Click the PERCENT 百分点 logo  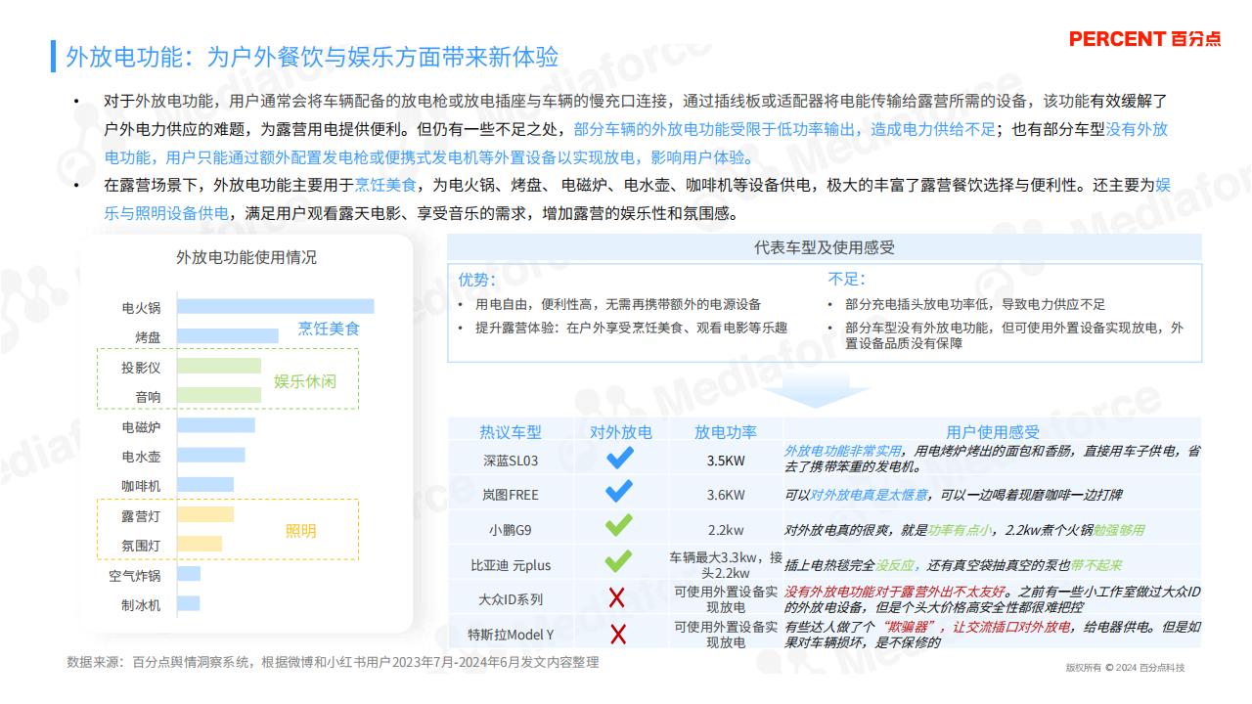[x=1144, y=39]
